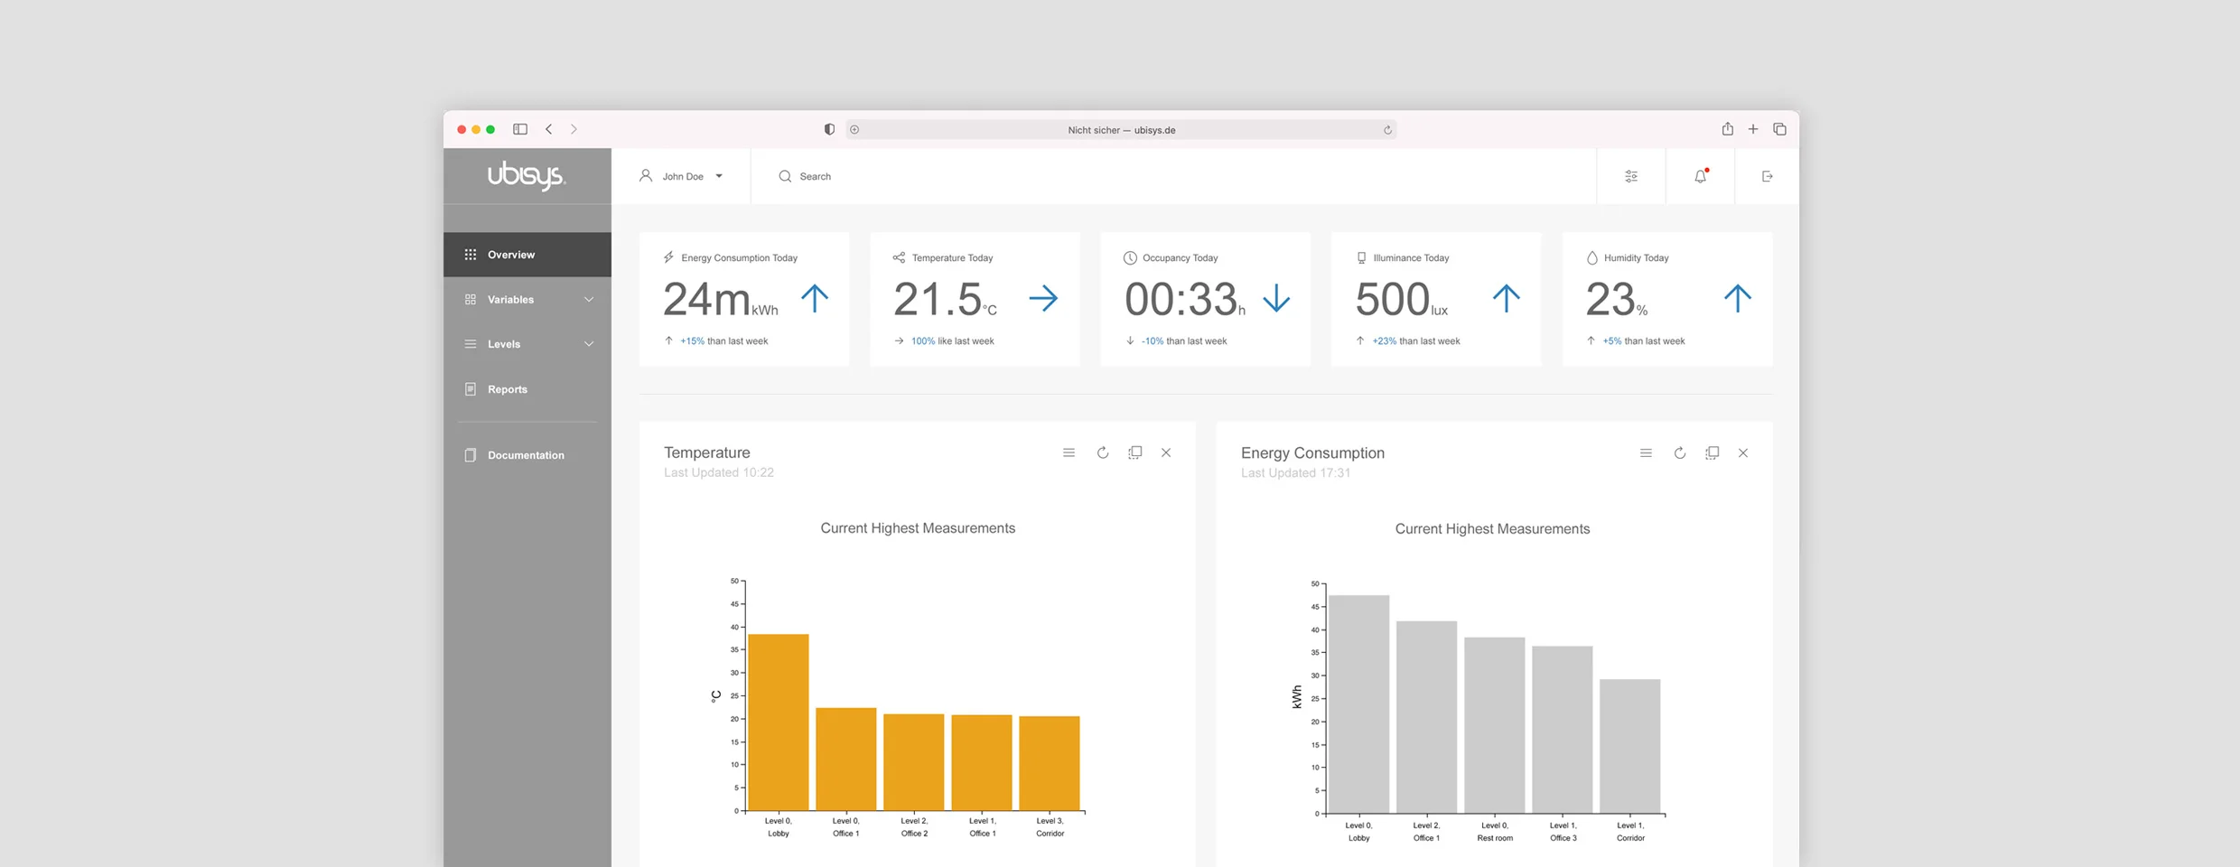Open the Documentation link in sidebar

[x=527, y=455]
